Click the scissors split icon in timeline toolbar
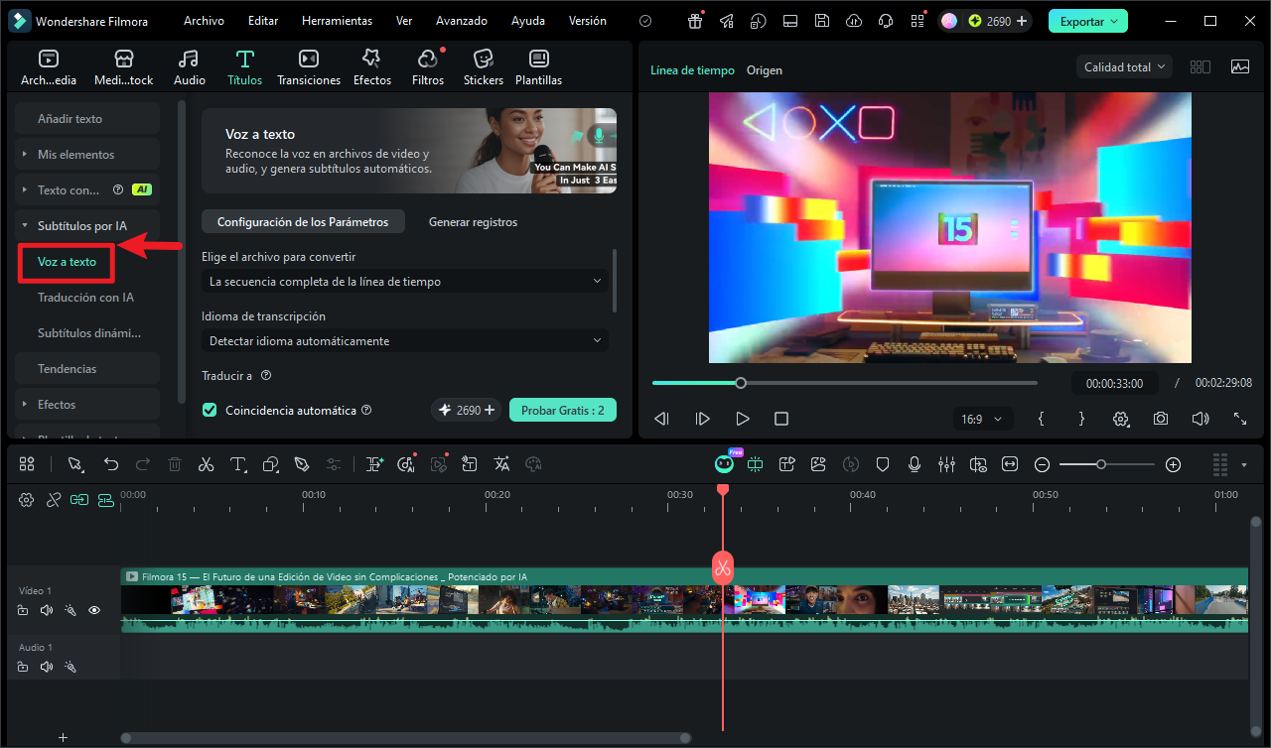The width and height of the screenshot is (1271, 748). [206, 464]
